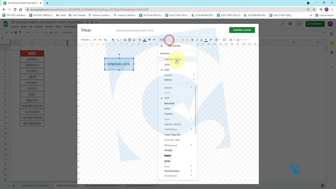The image size is (336, 189).
Task: Click the font list scrollbar
Action: (196, 110)
